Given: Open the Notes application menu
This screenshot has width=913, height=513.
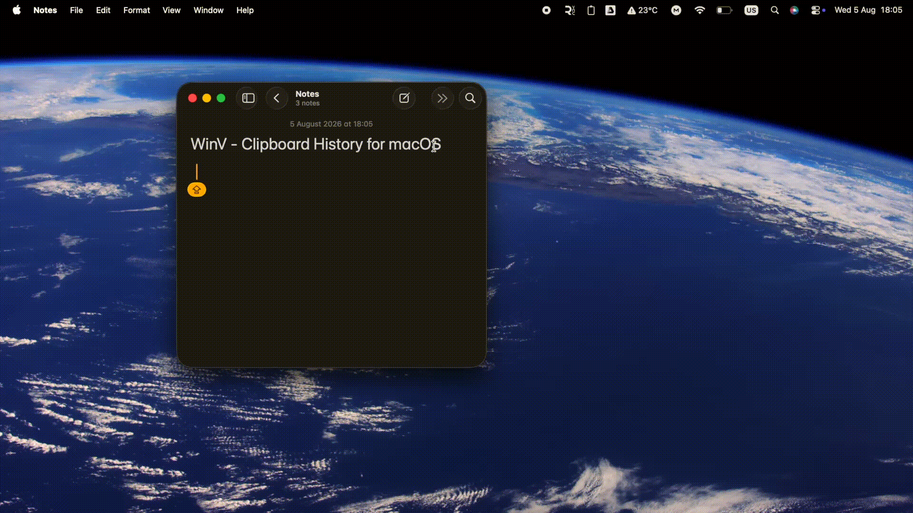Looking at the screenshot, I should (x=45, y=10).
